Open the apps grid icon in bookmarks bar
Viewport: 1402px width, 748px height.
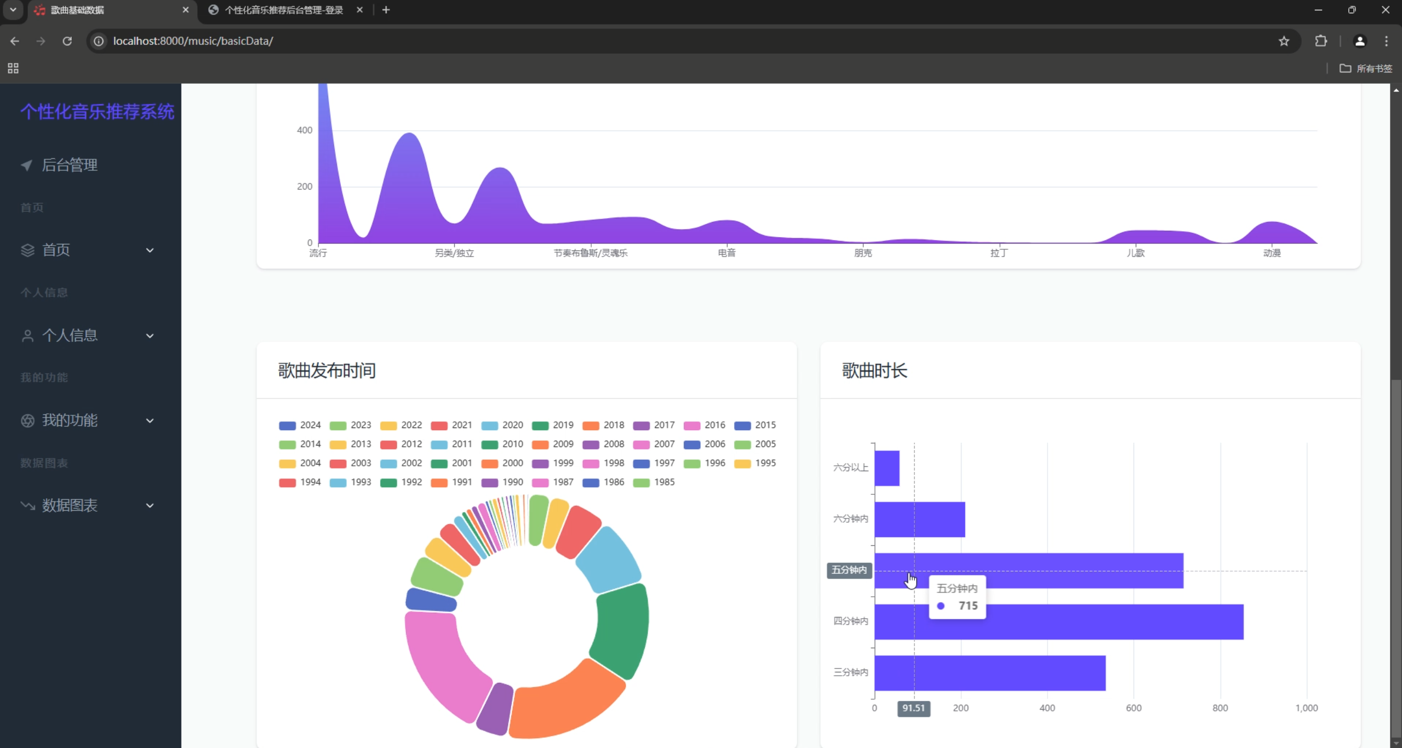(x=13, y=68)
